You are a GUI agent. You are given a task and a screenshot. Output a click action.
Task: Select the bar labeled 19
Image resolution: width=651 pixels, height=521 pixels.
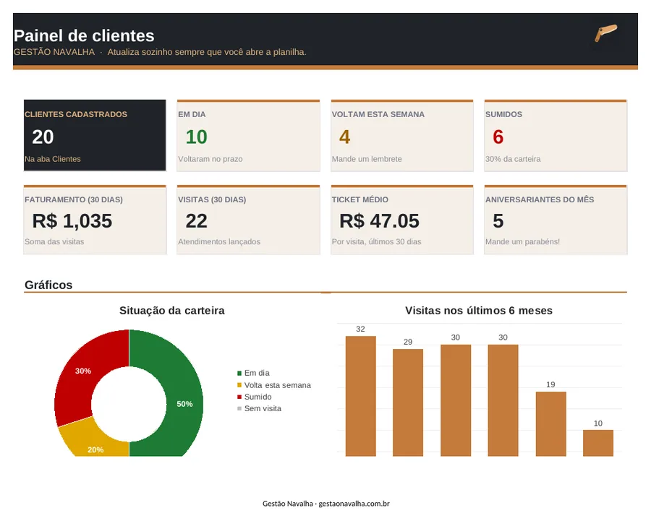tap(551, 424)
